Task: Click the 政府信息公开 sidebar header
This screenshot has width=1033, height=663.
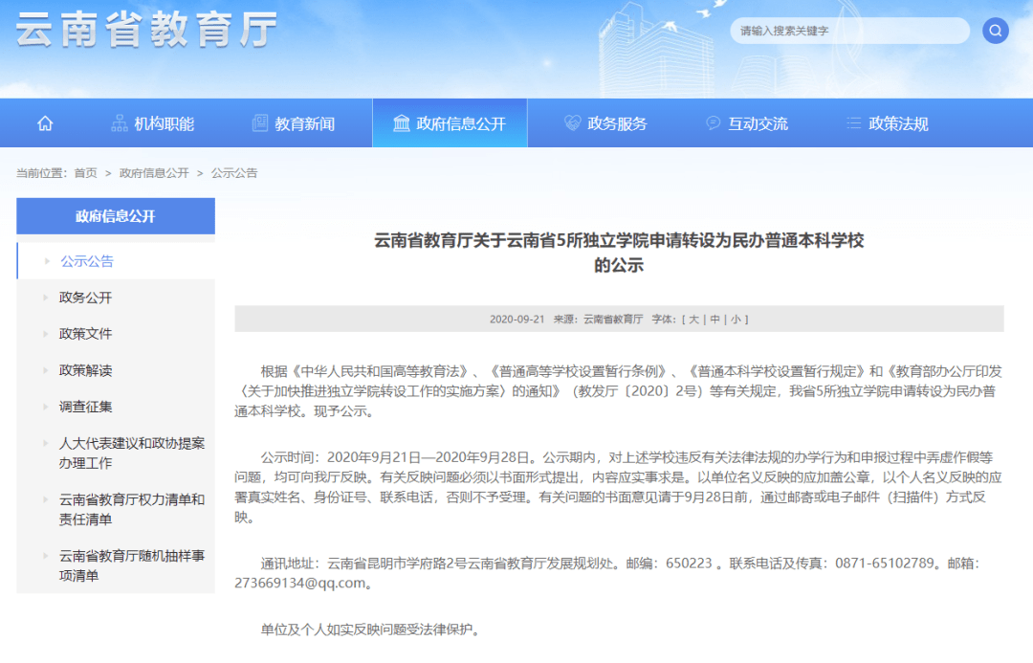Action: coord(116,216)
